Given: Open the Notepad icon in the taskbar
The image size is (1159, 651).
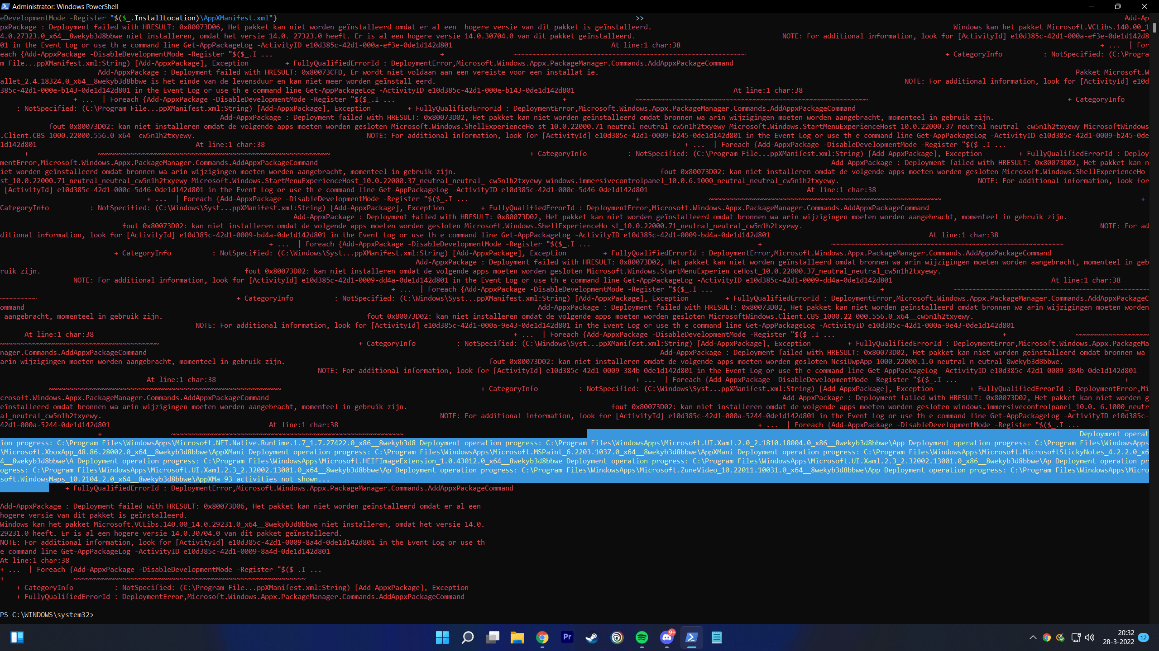Looking at the screenshot, I should point(716,637).
